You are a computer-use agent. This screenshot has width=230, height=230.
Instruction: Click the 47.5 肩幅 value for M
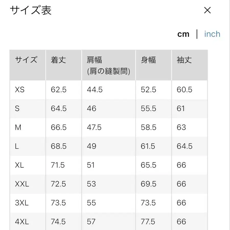[x=95, y=128]
